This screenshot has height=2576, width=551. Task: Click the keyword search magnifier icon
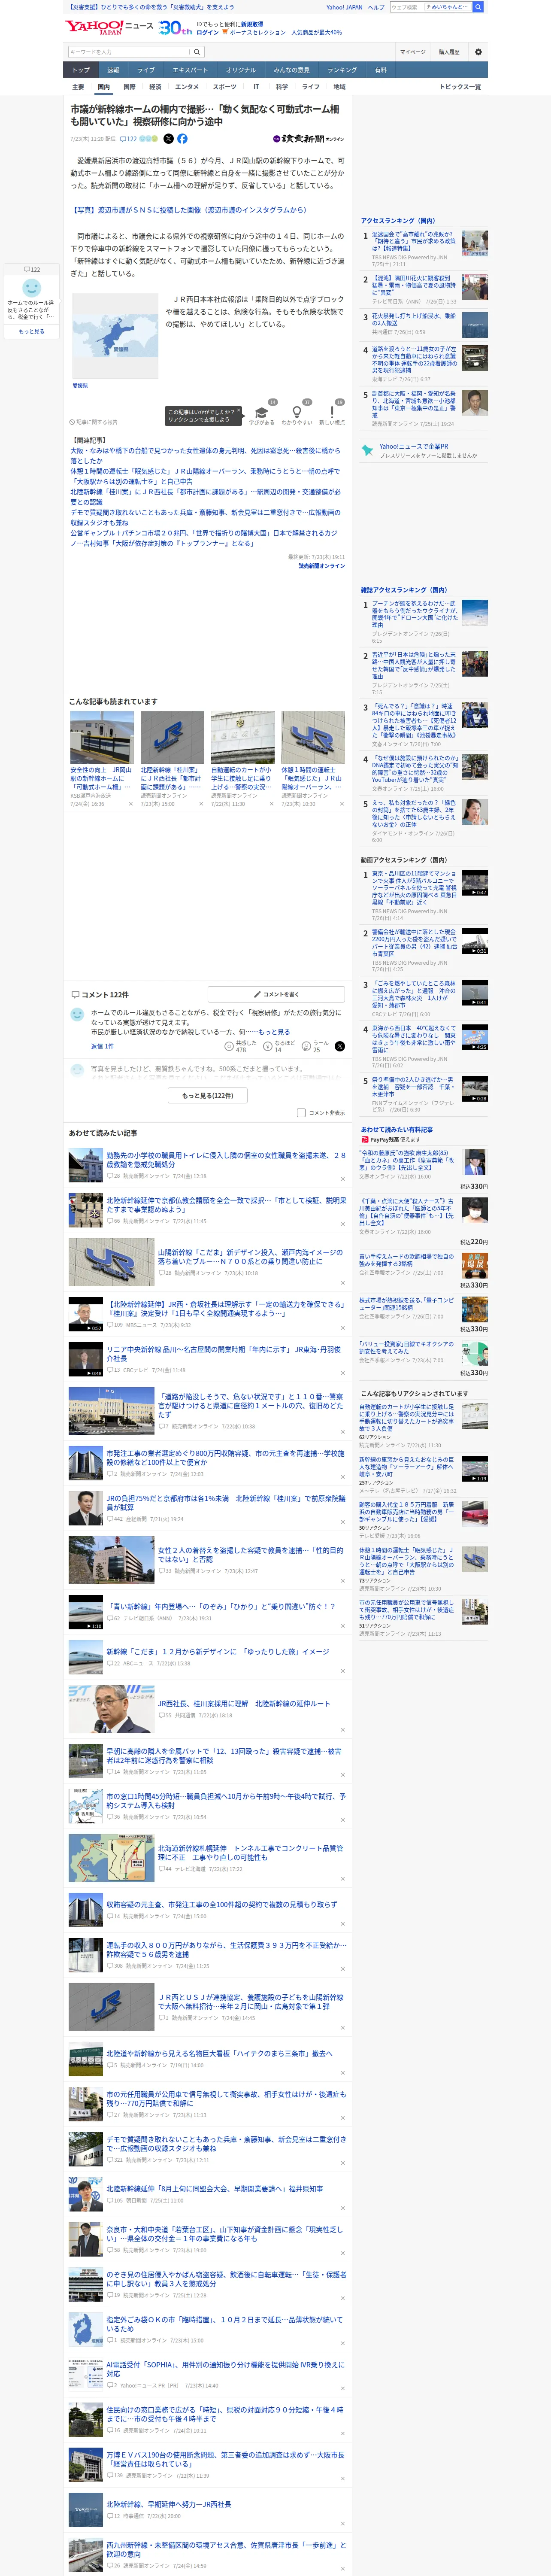(x=197, y=52)
